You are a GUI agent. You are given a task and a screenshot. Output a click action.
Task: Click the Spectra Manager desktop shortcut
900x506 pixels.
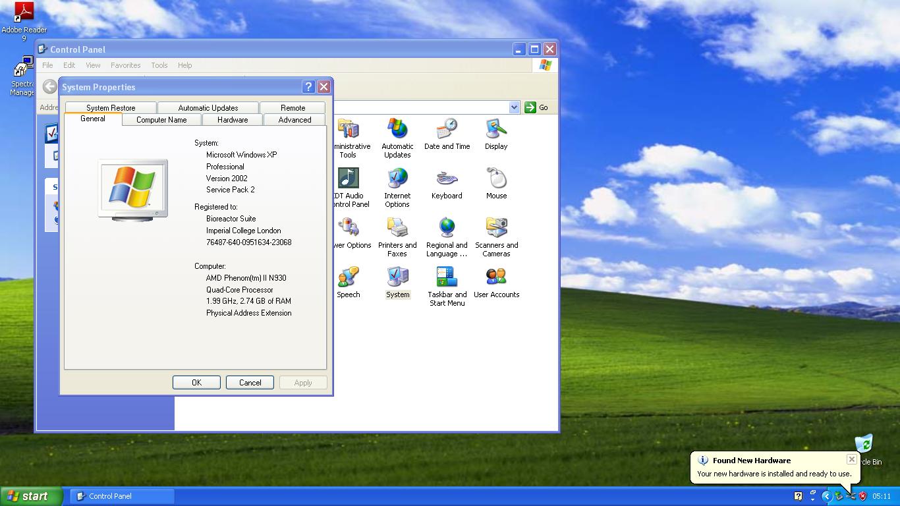22,76
